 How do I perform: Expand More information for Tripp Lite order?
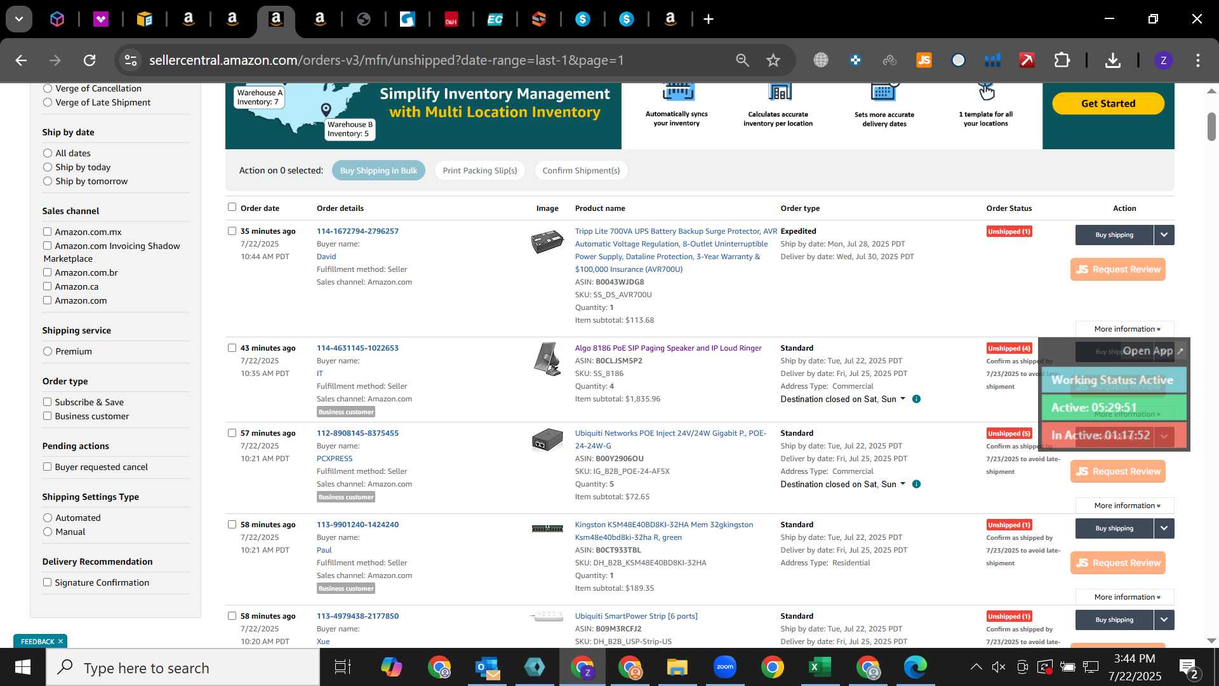(x=1125, y=329)
